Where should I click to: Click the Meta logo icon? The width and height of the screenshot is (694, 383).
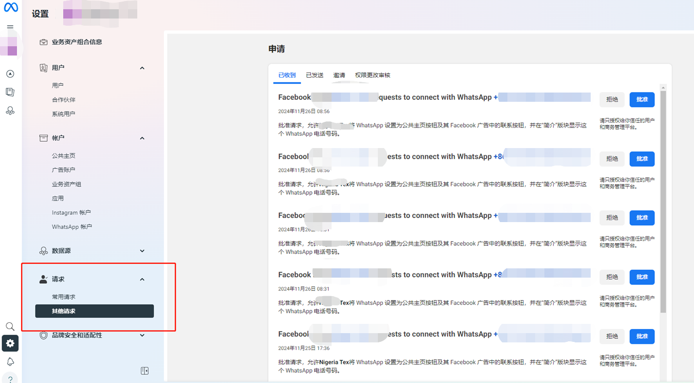[x=11, y=7]
